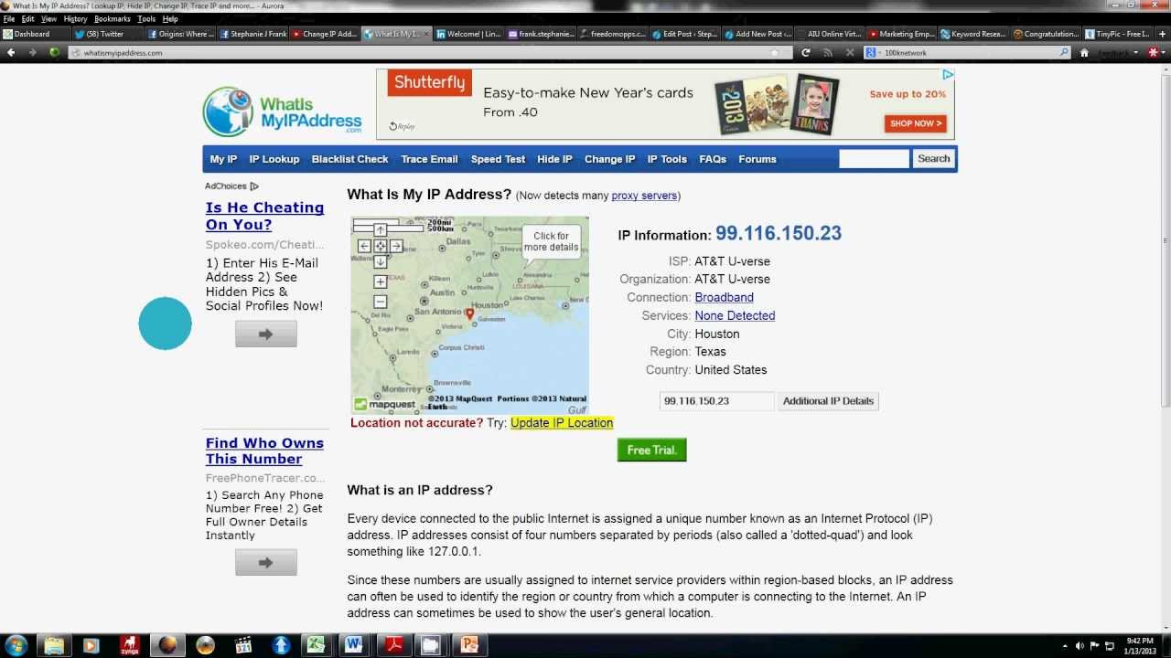Switch to the Dashboard tab

point(35,34)
